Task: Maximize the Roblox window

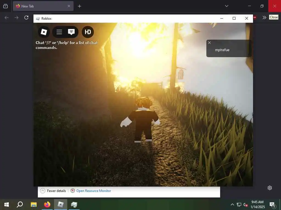Action: [234, 18]
